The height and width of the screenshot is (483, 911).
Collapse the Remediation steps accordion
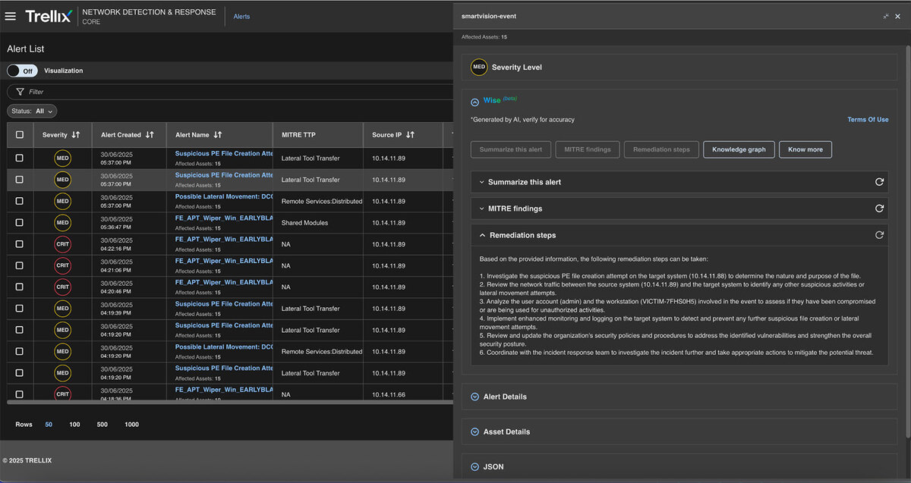pyautogui.click(x=679, y=235)
